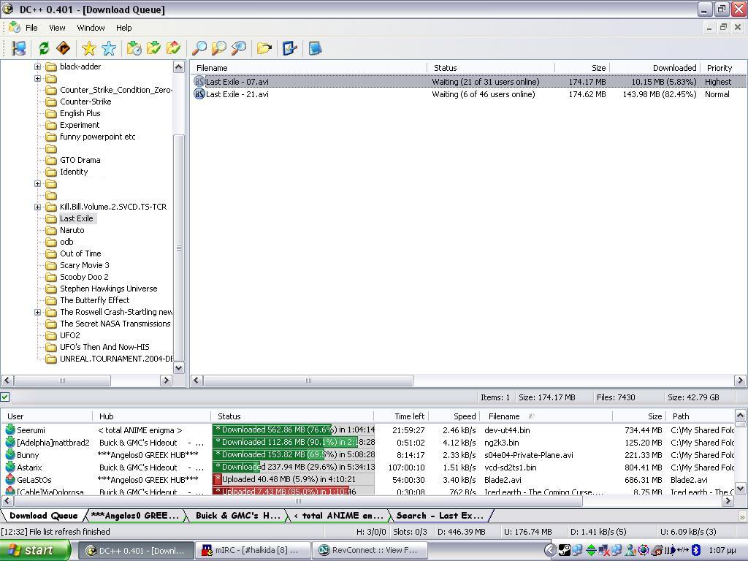Click the Windows Start button
This screenshot has width=748, height=561.
[x=35, y=550]
